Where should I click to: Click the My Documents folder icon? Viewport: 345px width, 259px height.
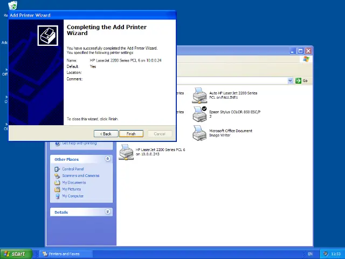click(57, 182)
